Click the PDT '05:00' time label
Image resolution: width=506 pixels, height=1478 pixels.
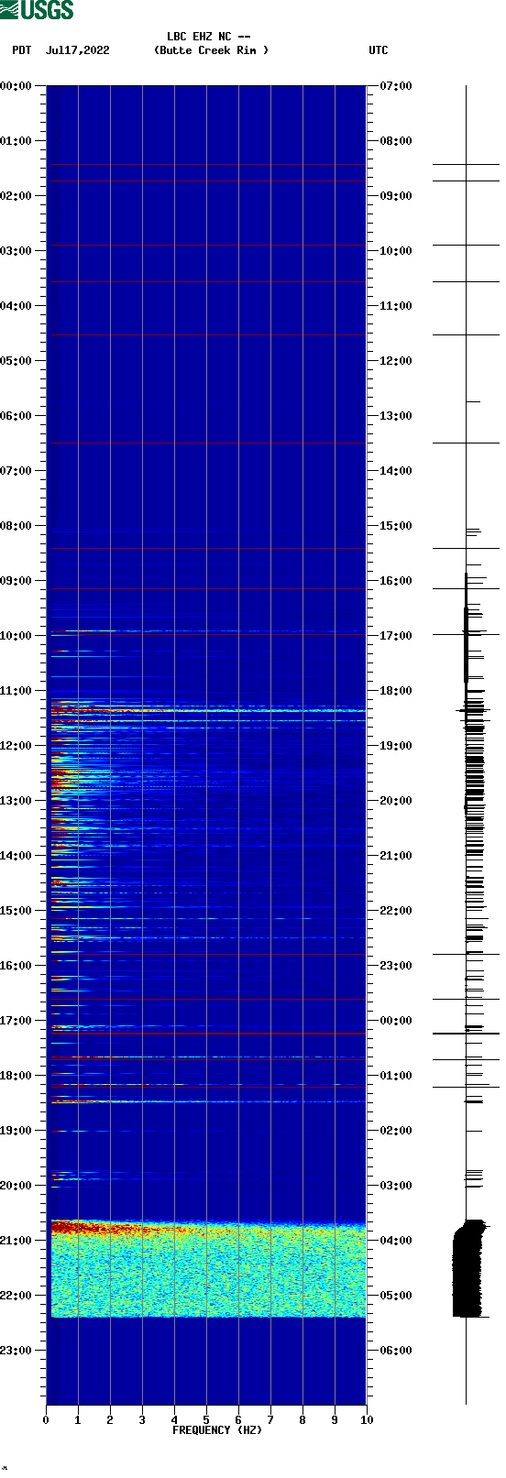tap(16, 361)
